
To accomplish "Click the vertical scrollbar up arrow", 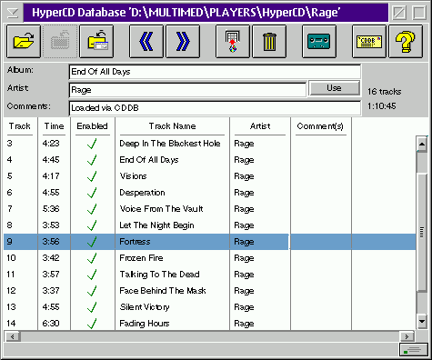I will (422, 145).
